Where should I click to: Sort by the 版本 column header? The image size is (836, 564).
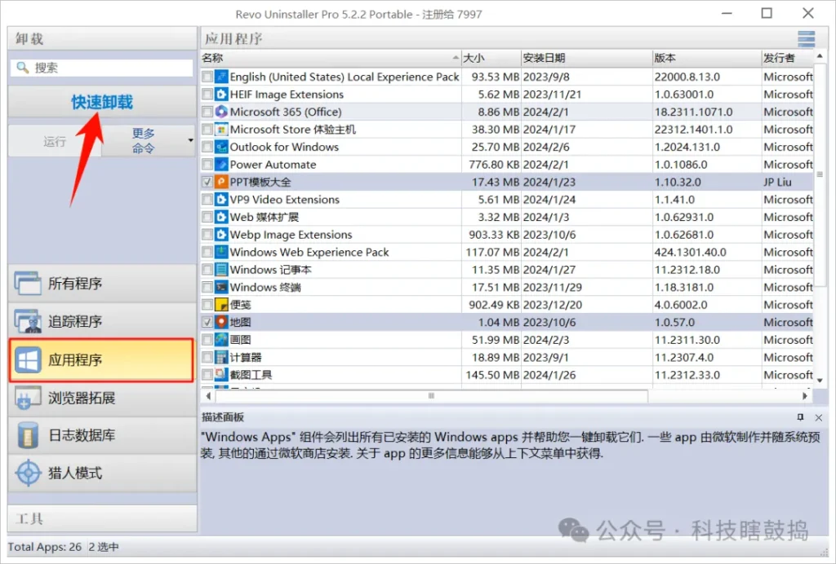click(x=707, y=58)
